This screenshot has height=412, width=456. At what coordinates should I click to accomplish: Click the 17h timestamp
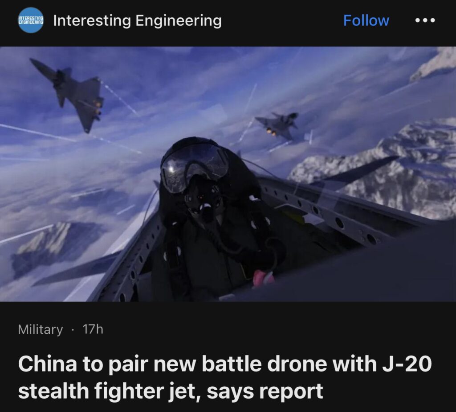tap(93, 329)
